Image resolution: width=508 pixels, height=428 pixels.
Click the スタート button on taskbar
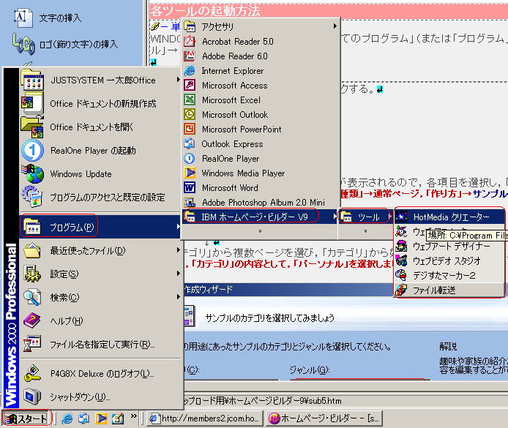click(x=26, y=419)
